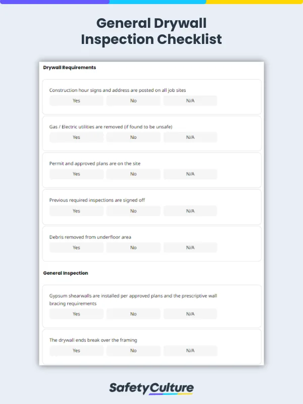Choose No for debris removed from underfloor

click(x=133, y=247)
